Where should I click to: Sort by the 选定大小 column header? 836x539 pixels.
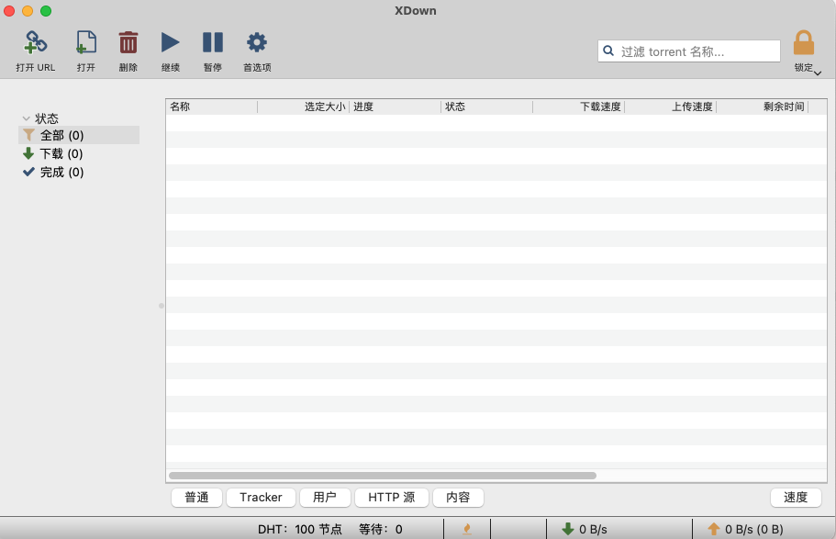pyautogui.click(x=304, y=107)
